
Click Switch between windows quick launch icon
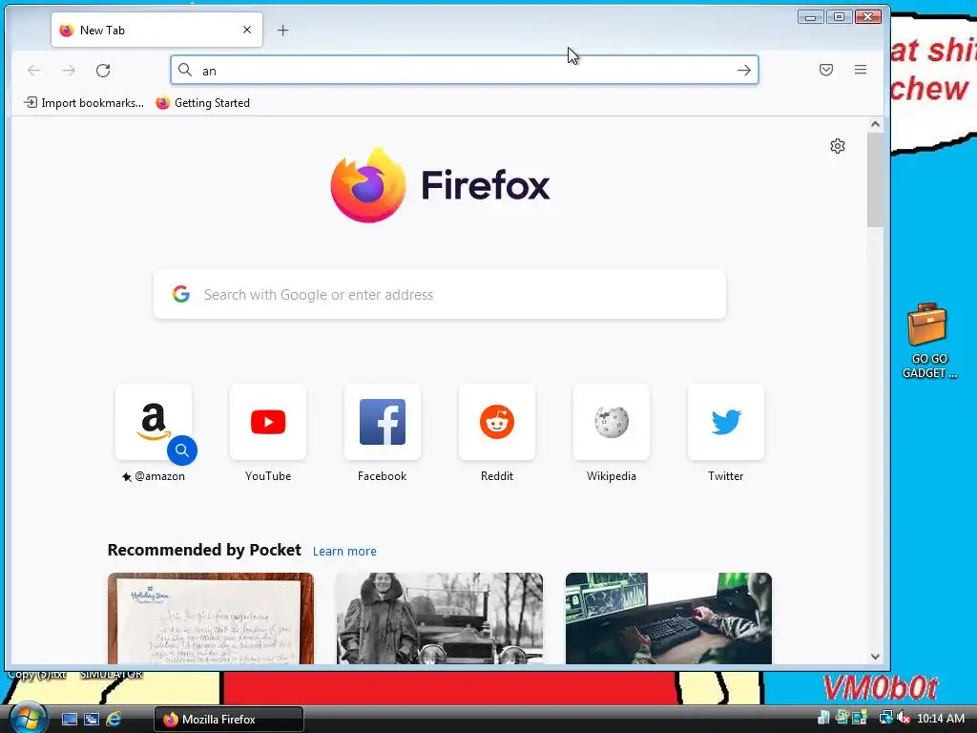(x=92, y=720)
